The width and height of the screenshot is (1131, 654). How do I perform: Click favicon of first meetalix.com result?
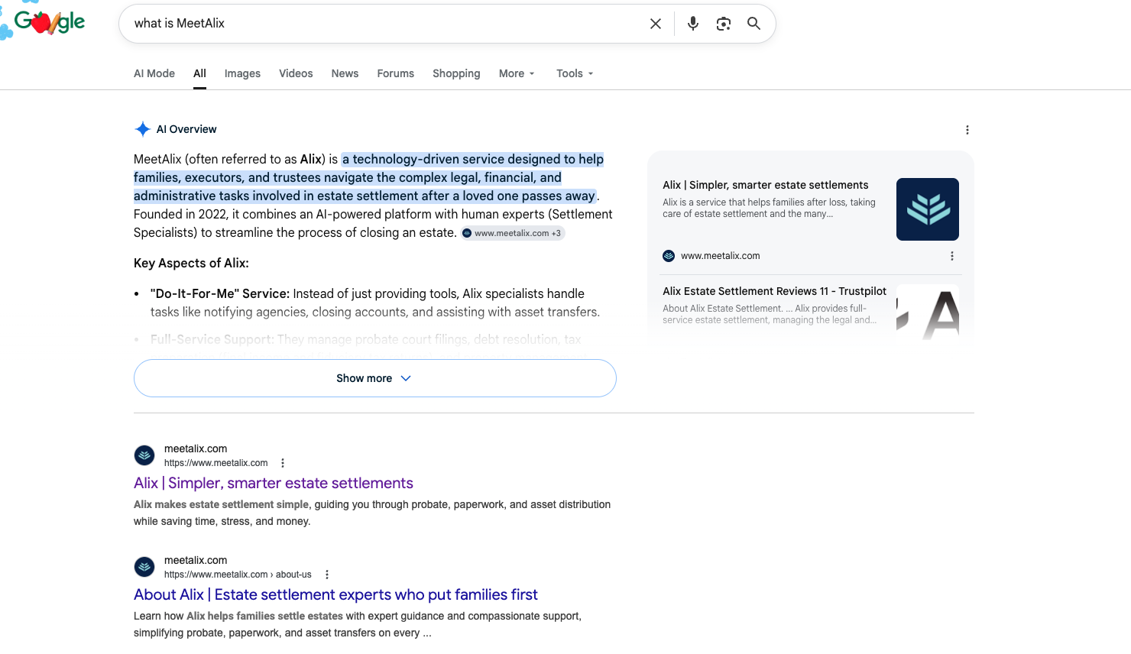click(x=144, y=455)
